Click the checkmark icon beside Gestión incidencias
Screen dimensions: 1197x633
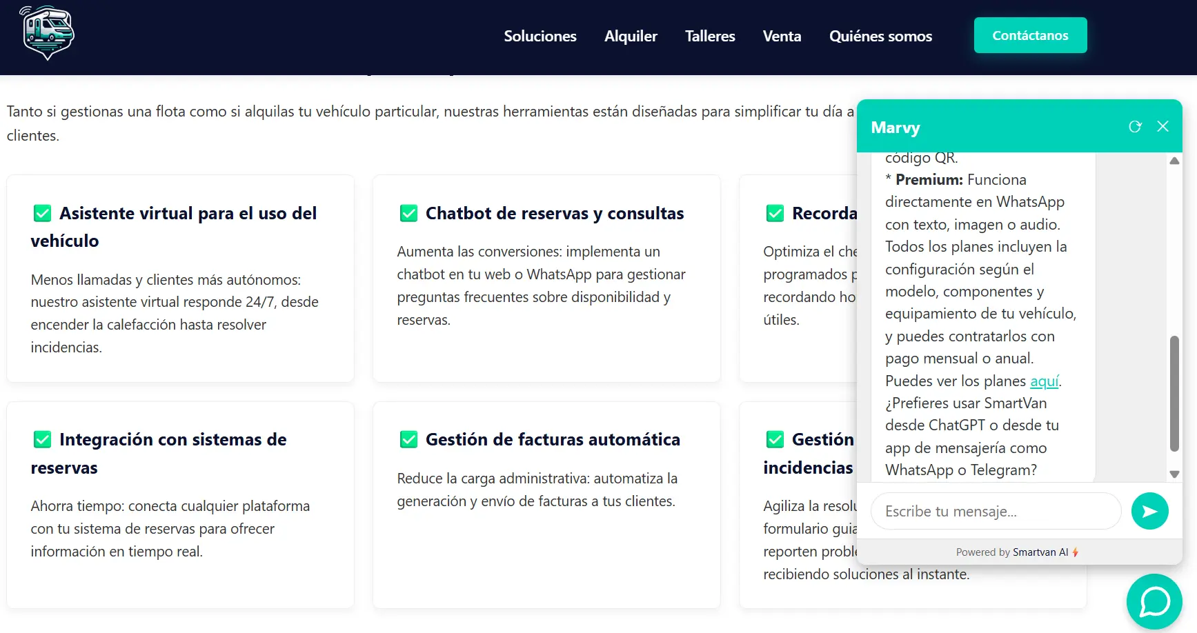pyautogui.click(x=775, y=439)
